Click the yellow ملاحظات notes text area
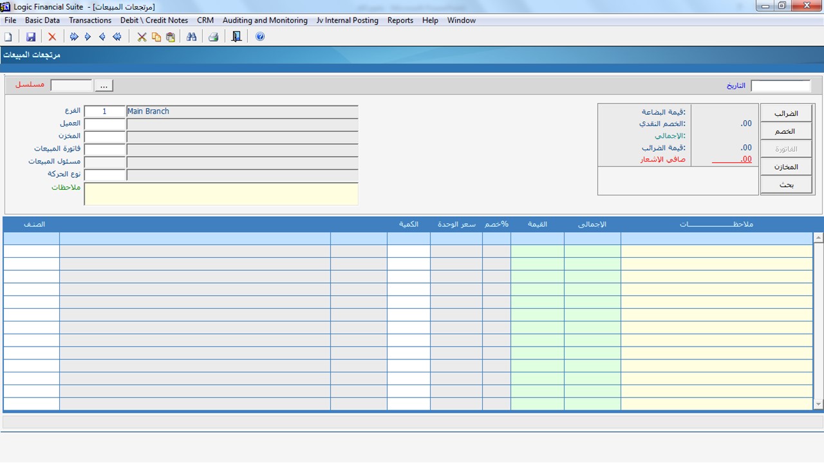The image size is (824, 463). [221, 194]
